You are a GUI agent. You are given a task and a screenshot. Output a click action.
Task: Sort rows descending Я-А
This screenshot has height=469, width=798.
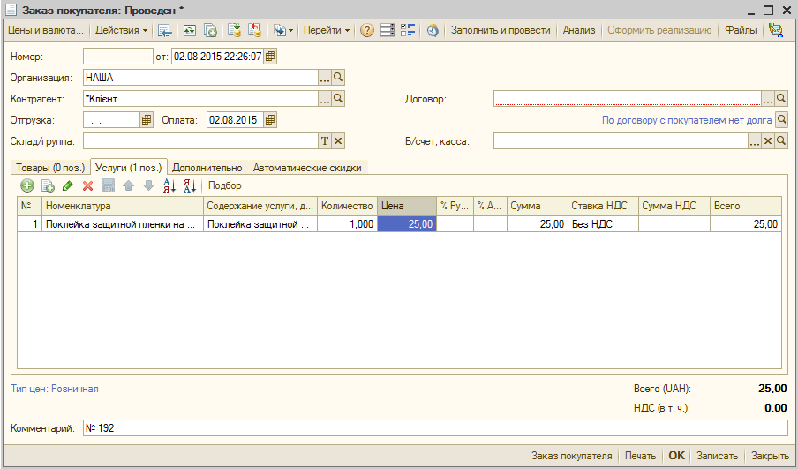tap(189, 185)
